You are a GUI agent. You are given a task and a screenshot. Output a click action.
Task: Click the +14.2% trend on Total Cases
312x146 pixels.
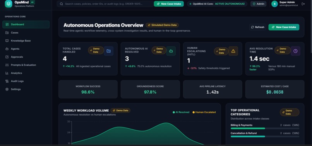click(69, 66)
